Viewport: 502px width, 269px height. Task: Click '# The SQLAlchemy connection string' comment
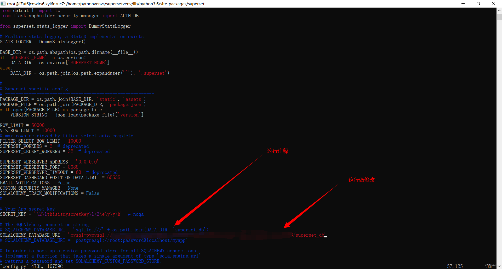tap(45, 225)
